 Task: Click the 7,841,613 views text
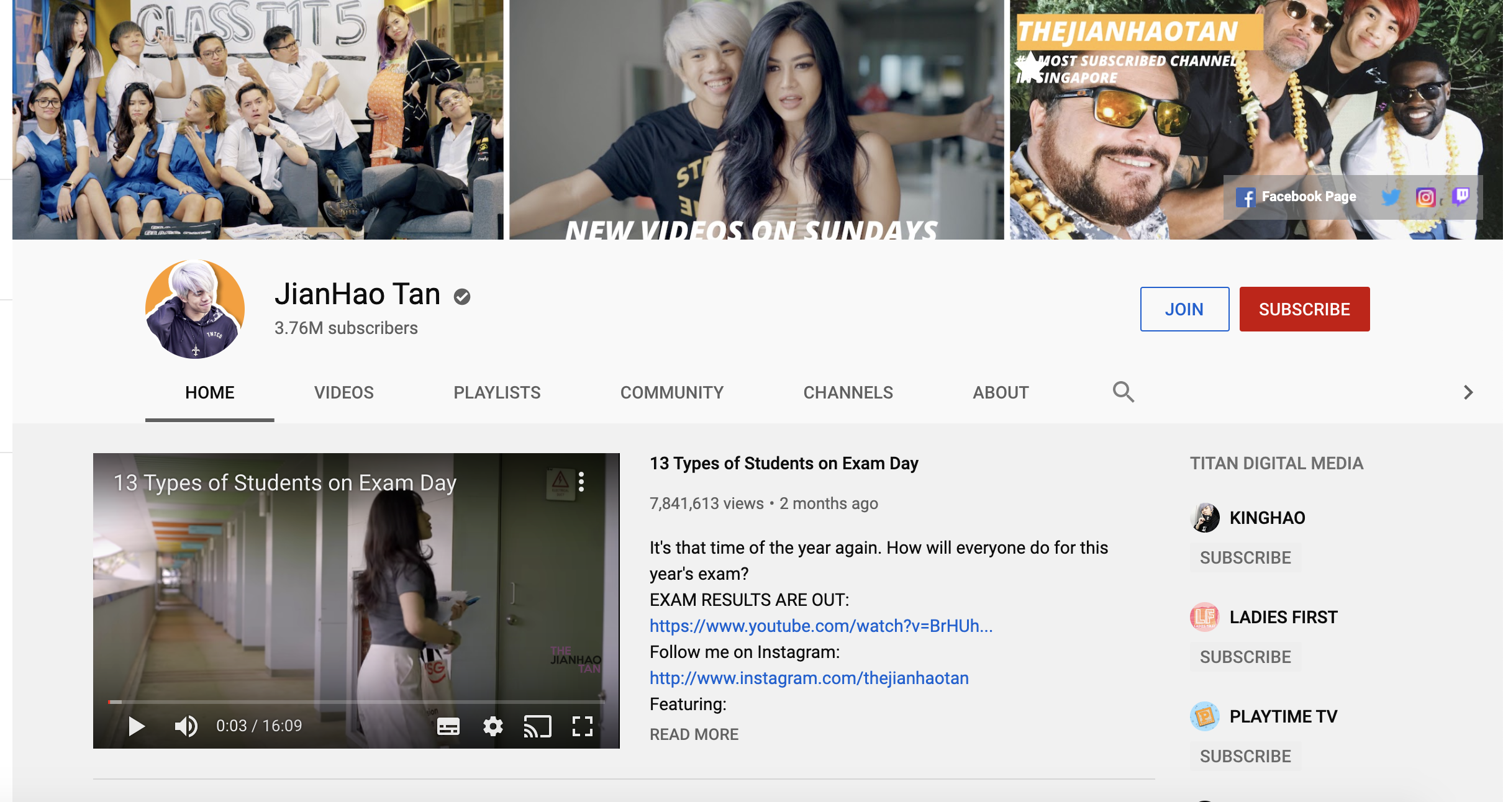tap(707, 503)
